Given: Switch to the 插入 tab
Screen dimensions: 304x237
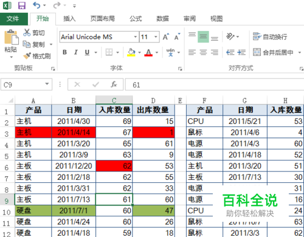Looking at the screenshot, I should (x=69, y=19).
